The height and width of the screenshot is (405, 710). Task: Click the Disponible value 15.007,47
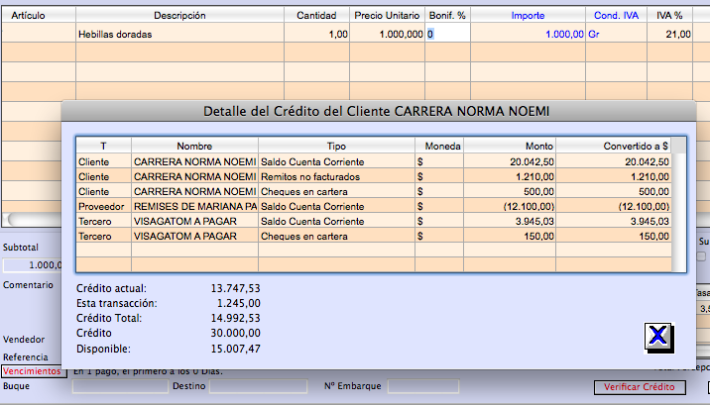coord(235,349)
